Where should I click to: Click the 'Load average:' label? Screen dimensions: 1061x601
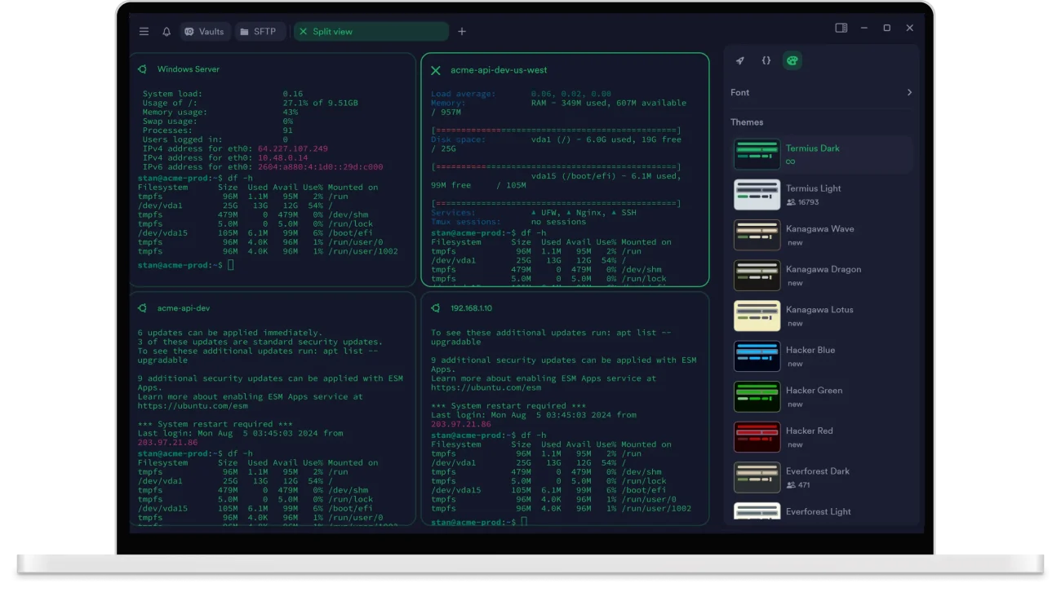click(463, 94)
